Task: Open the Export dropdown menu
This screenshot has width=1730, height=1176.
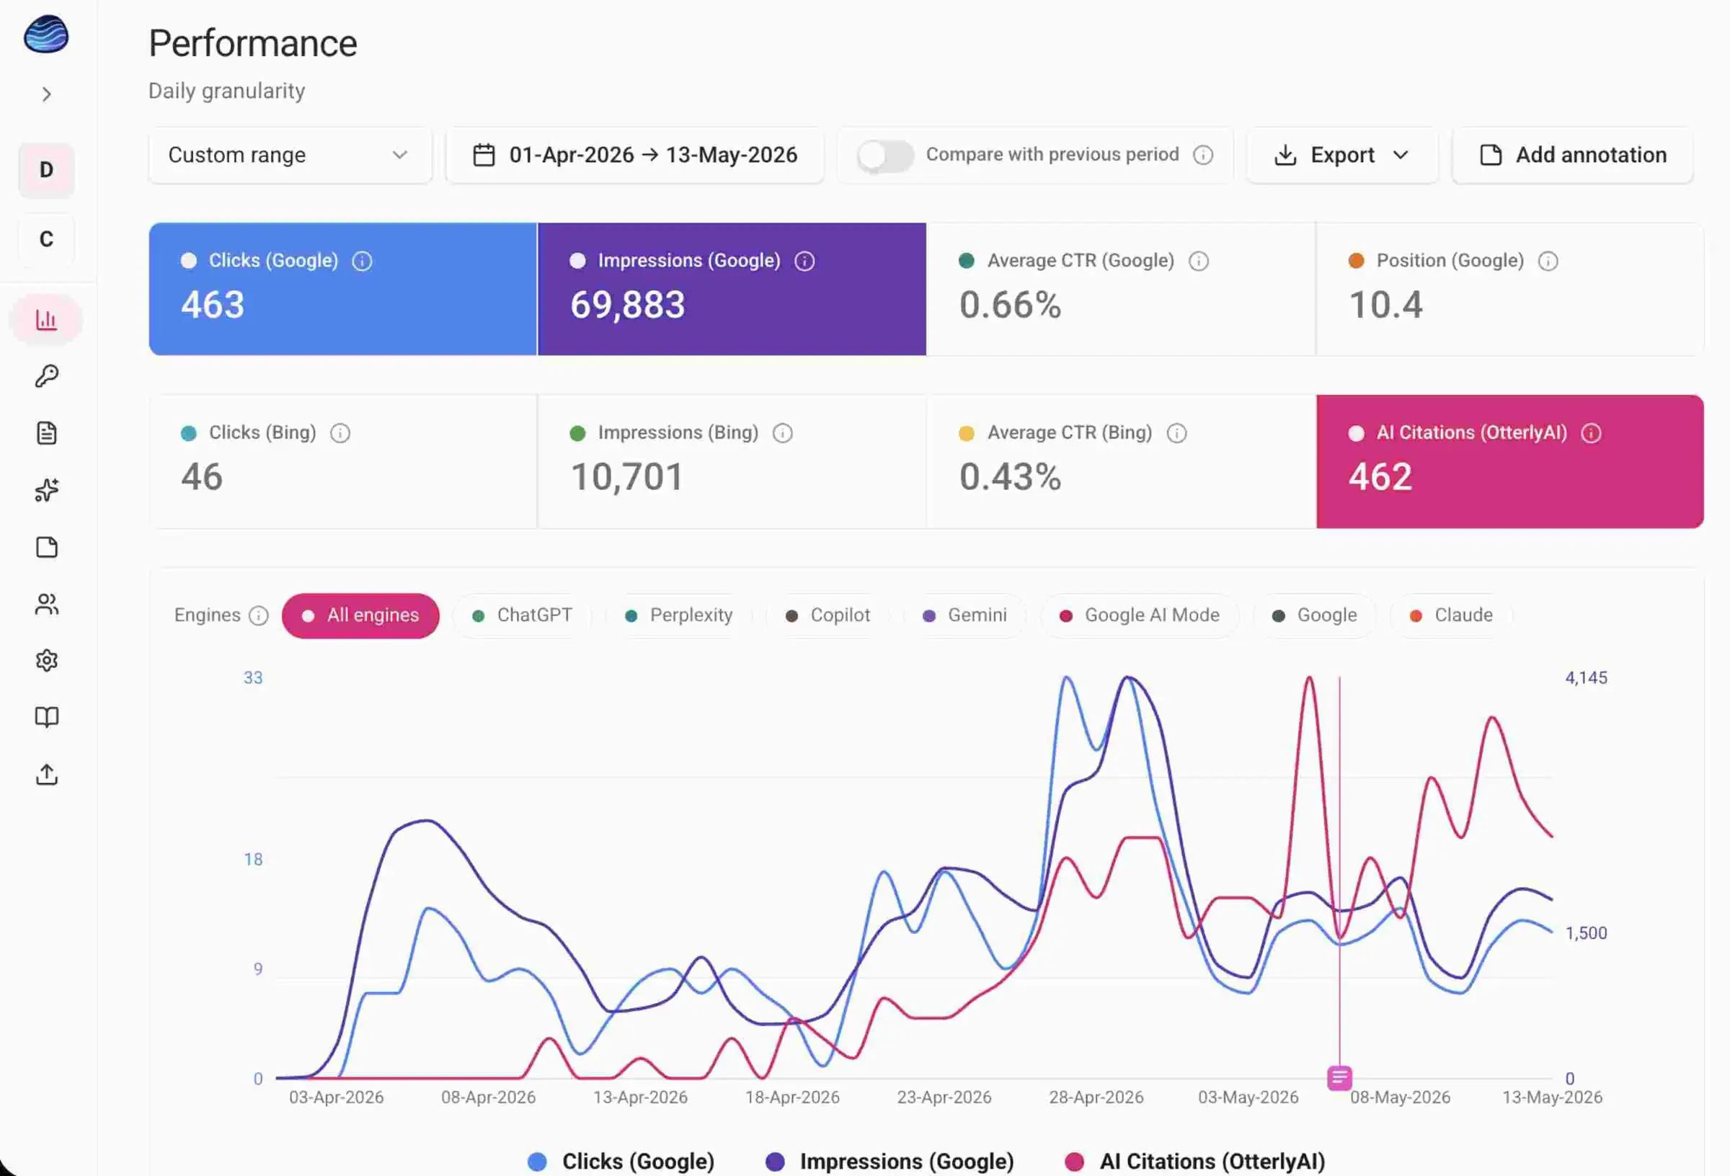Action: (1342, 155)
